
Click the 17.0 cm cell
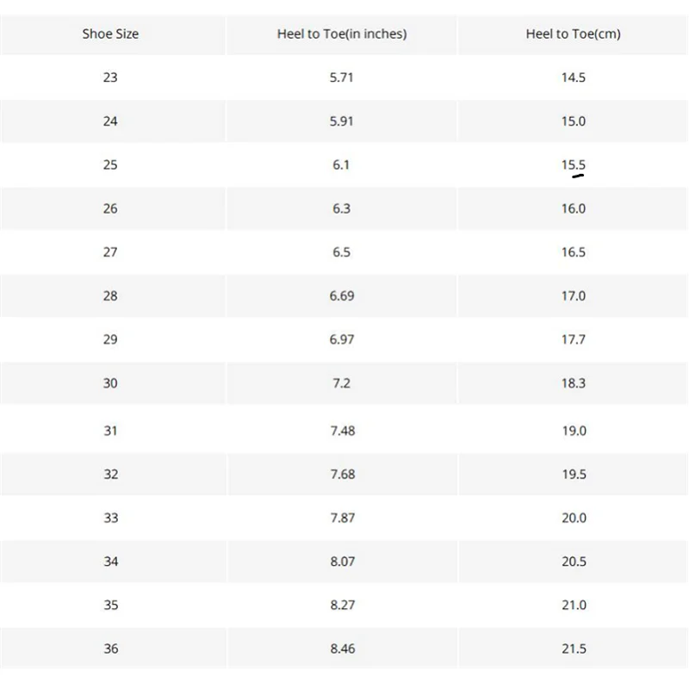[x=574, y=296]
